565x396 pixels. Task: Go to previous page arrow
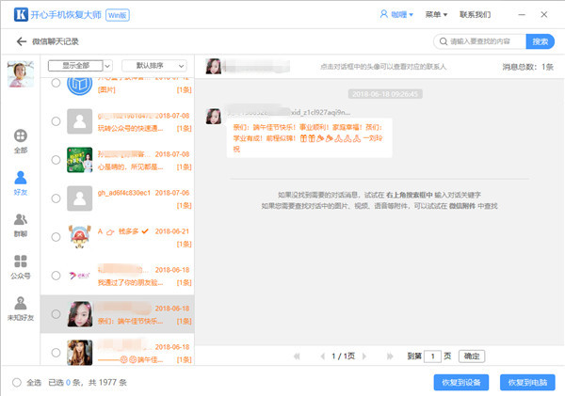click(x=322, y=356)
